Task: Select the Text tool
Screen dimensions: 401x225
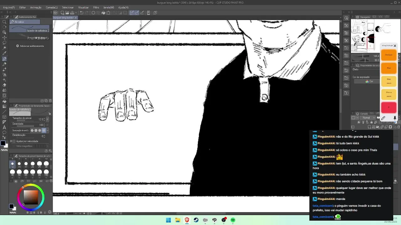Action: 4,127
